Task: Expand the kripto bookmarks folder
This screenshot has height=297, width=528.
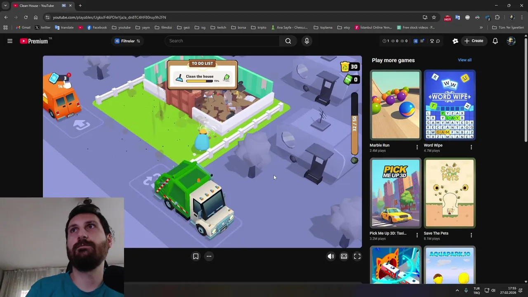Action: pyautogui.click(x=259, y=28)
